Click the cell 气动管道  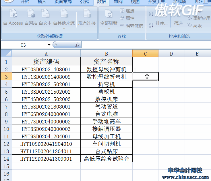[107, 107]
